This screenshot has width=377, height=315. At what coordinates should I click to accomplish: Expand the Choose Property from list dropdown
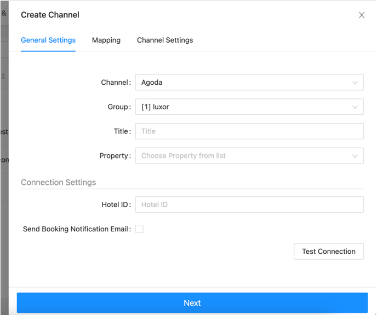[249, 156]
